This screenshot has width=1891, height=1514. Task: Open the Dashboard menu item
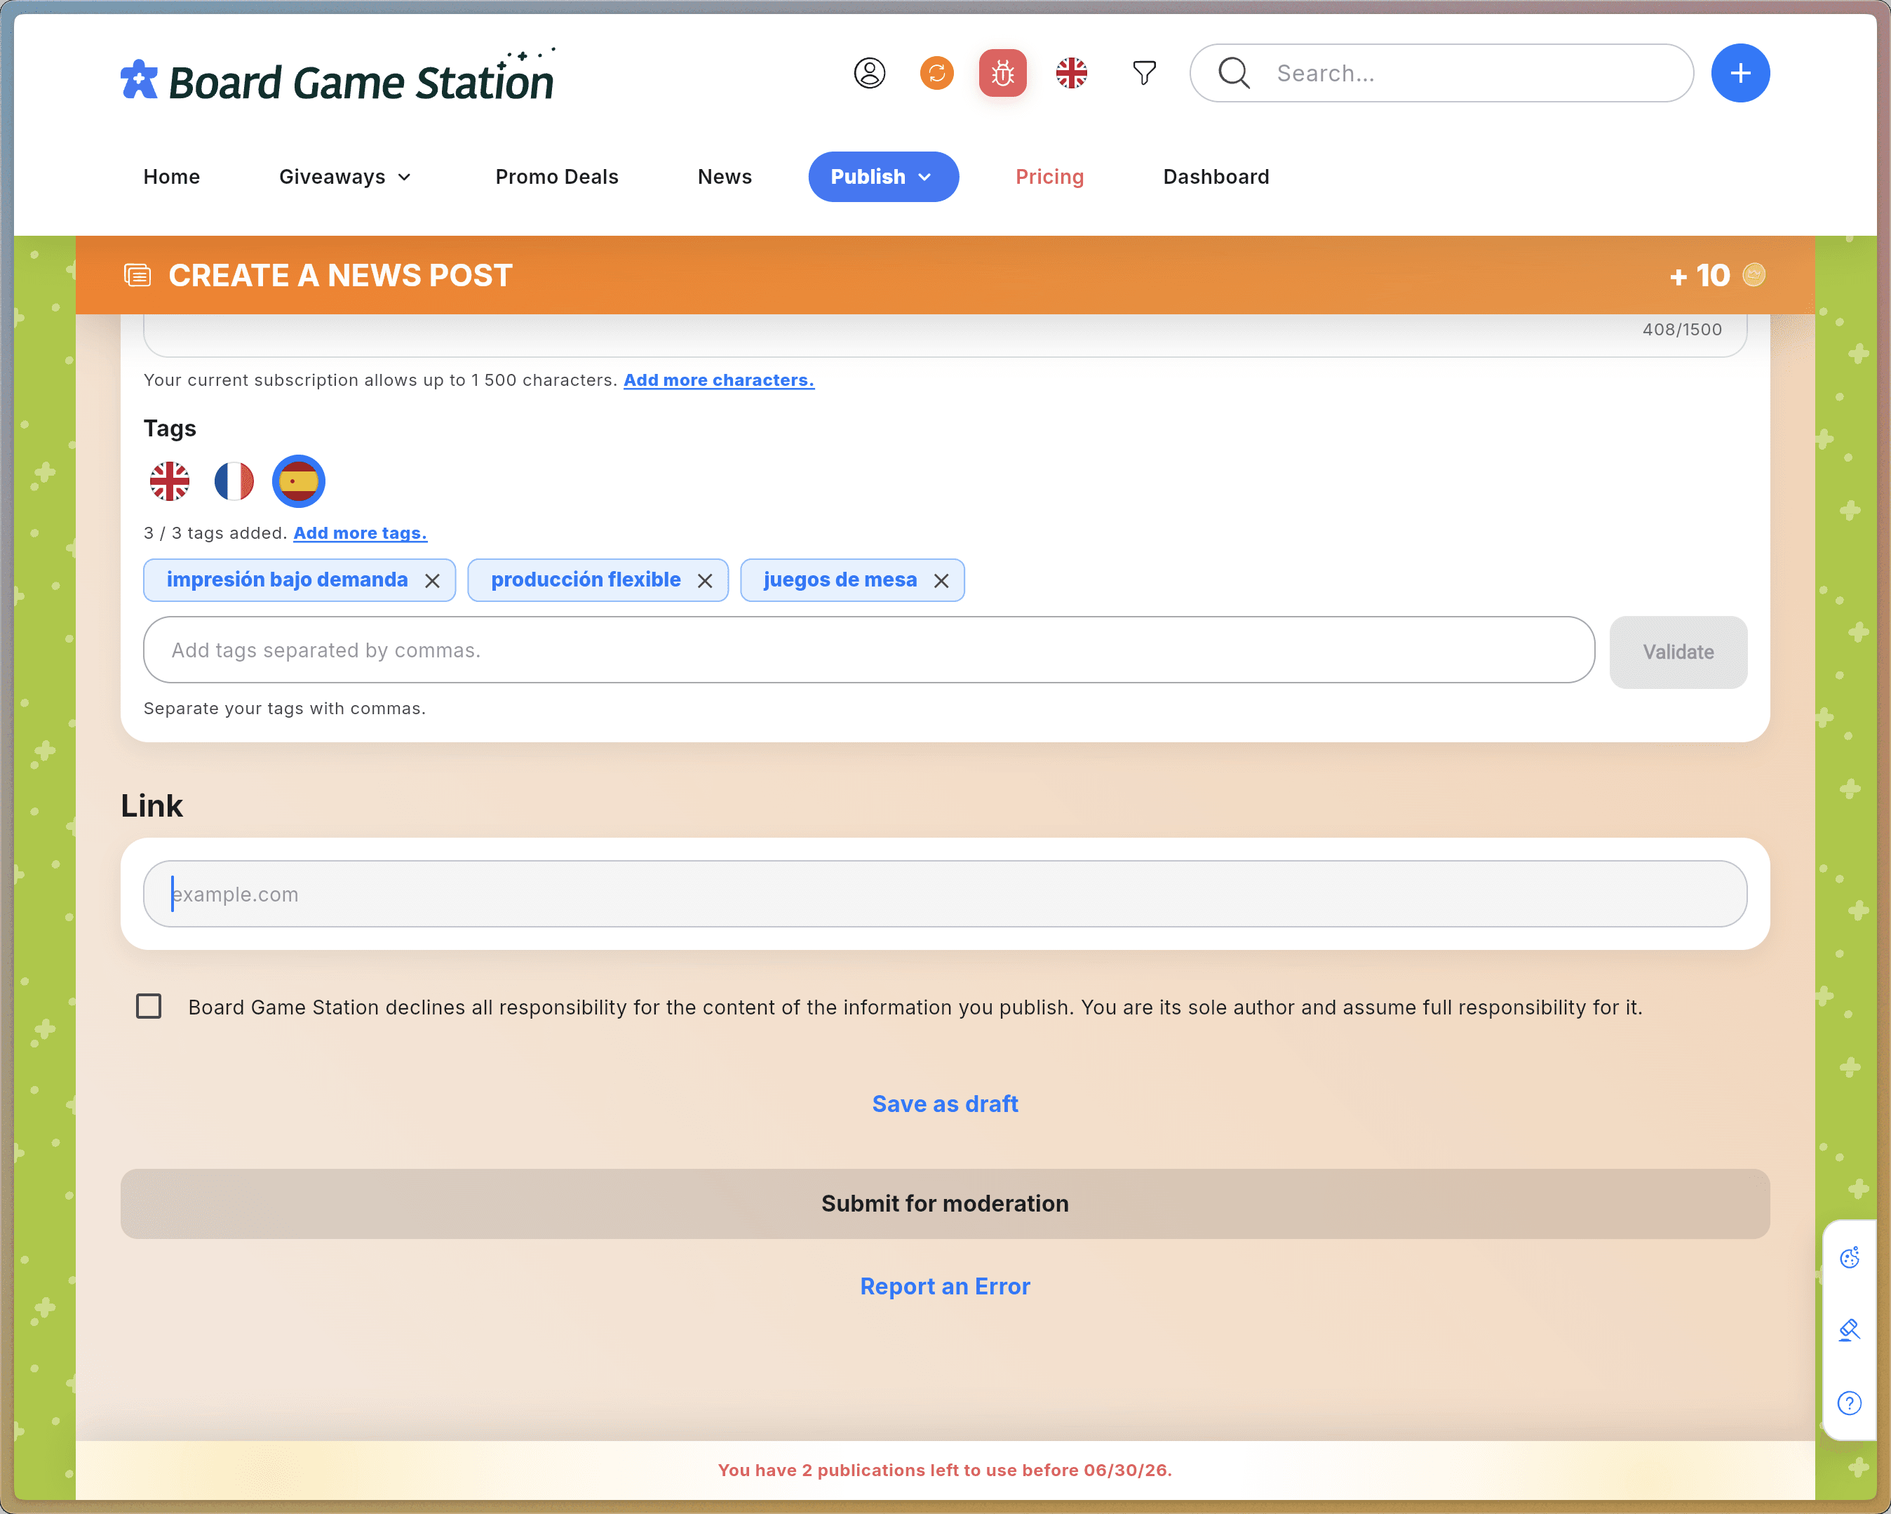click(1216, 177)
